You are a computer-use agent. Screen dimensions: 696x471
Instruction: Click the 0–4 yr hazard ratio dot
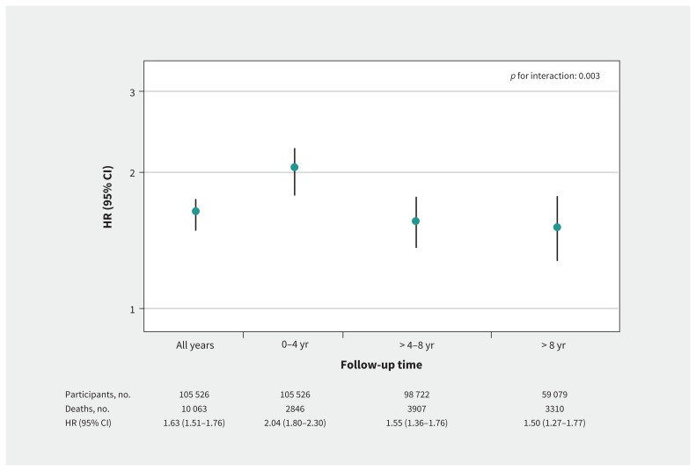295,167
